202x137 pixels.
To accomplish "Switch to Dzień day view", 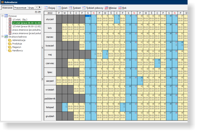I will pos(62,8).
